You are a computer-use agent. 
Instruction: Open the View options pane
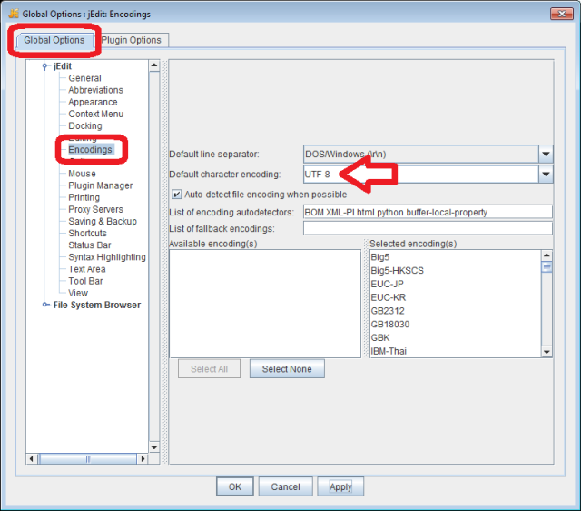[78, 293]
